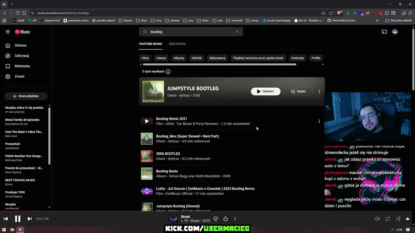The image size is (415, 233).
Task: Expand the player page arrow
Action: click(408, 219)
